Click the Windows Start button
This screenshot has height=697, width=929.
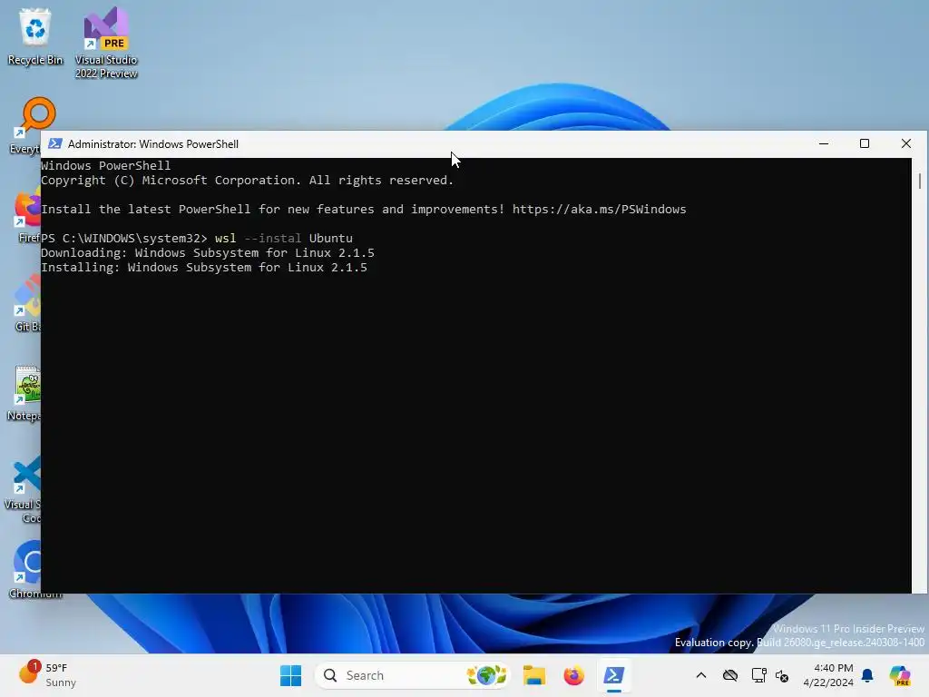[290, 675]
